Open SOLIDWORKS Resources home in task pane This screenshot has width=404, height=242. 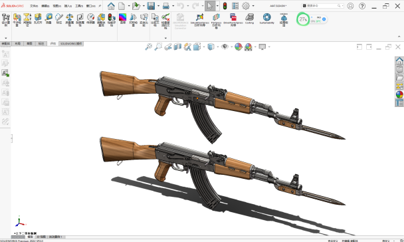click(399, 60)
